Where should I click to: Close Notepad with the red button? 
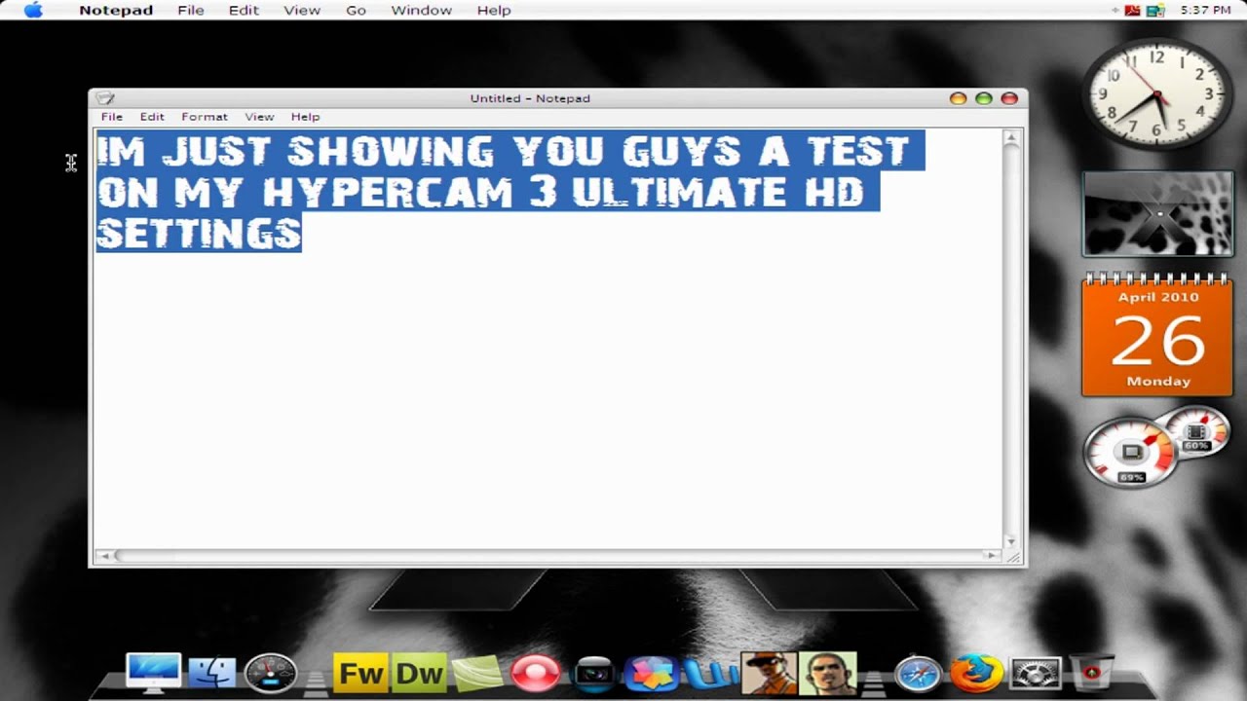(1009, 98)
